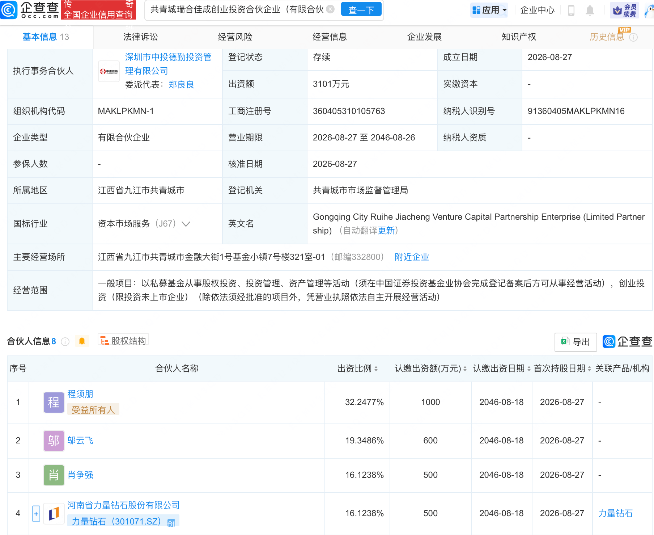
Task: Open notifications bell in top bar
Action: click(590, 10)
